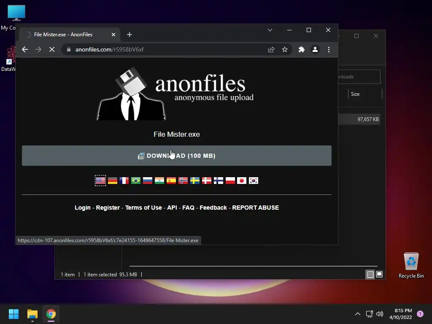Select the Finnish flag language
This screenshot has height=324, width=432.
219,181
